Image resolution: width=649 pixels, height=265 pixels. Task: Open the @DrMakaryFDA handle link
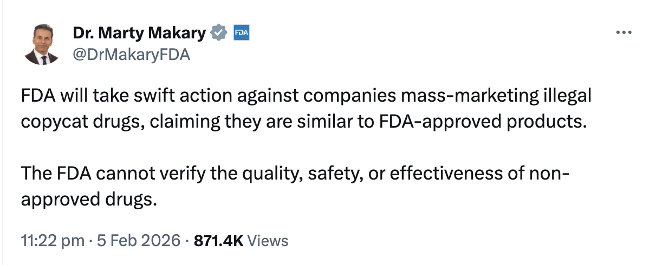pos(131,54)
